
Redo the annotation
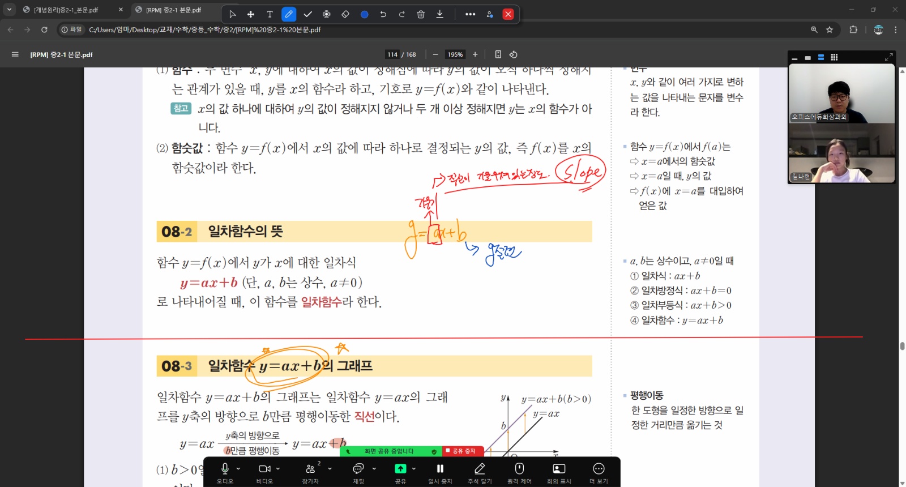(x=402, y=14)
